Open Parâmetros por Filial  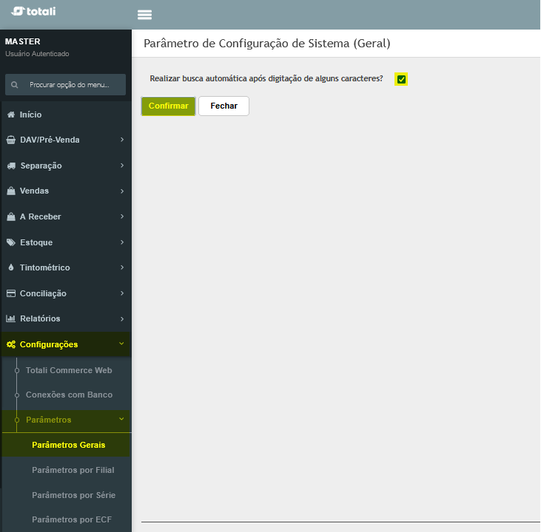tap(73, 470)
